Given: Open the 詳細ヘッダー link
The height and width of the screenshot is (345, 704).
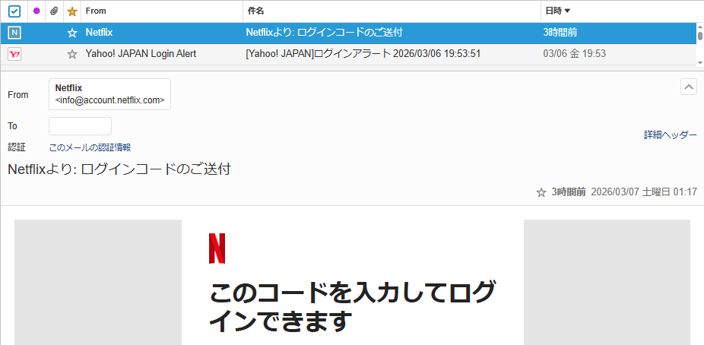Looking at the screenshot, I should (670, 135).
